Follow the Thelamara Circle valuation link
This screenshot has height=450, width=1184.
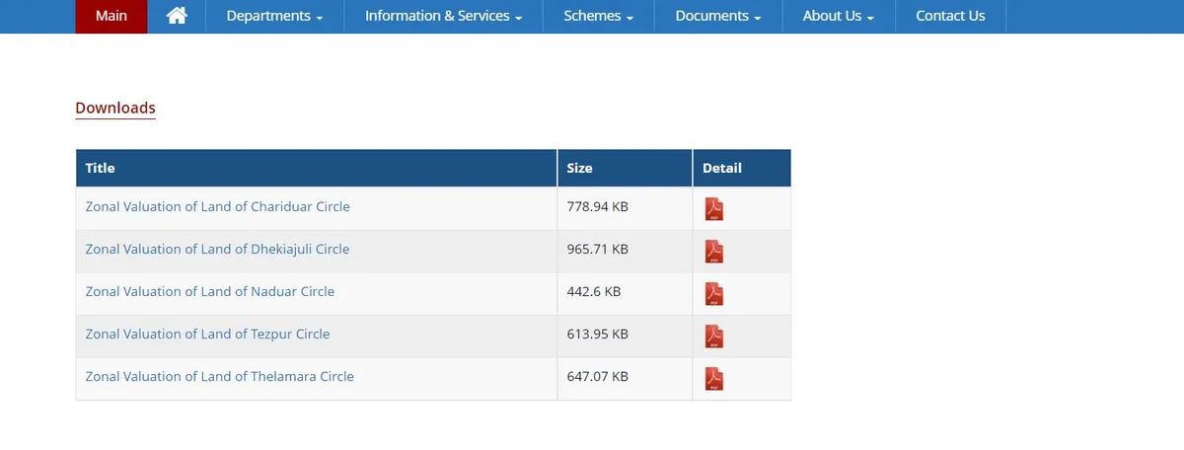(220, 377)
